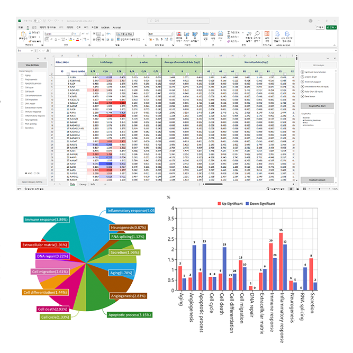Click the Add-ins icon in the ribbon
Screen dimensions: 353x353
[267, 34]
